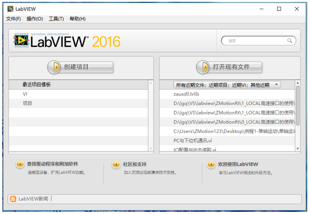This screenshot has width=310, height=214.
Task: Click the templates list scroll up arrow
Action: click(150, 83)
